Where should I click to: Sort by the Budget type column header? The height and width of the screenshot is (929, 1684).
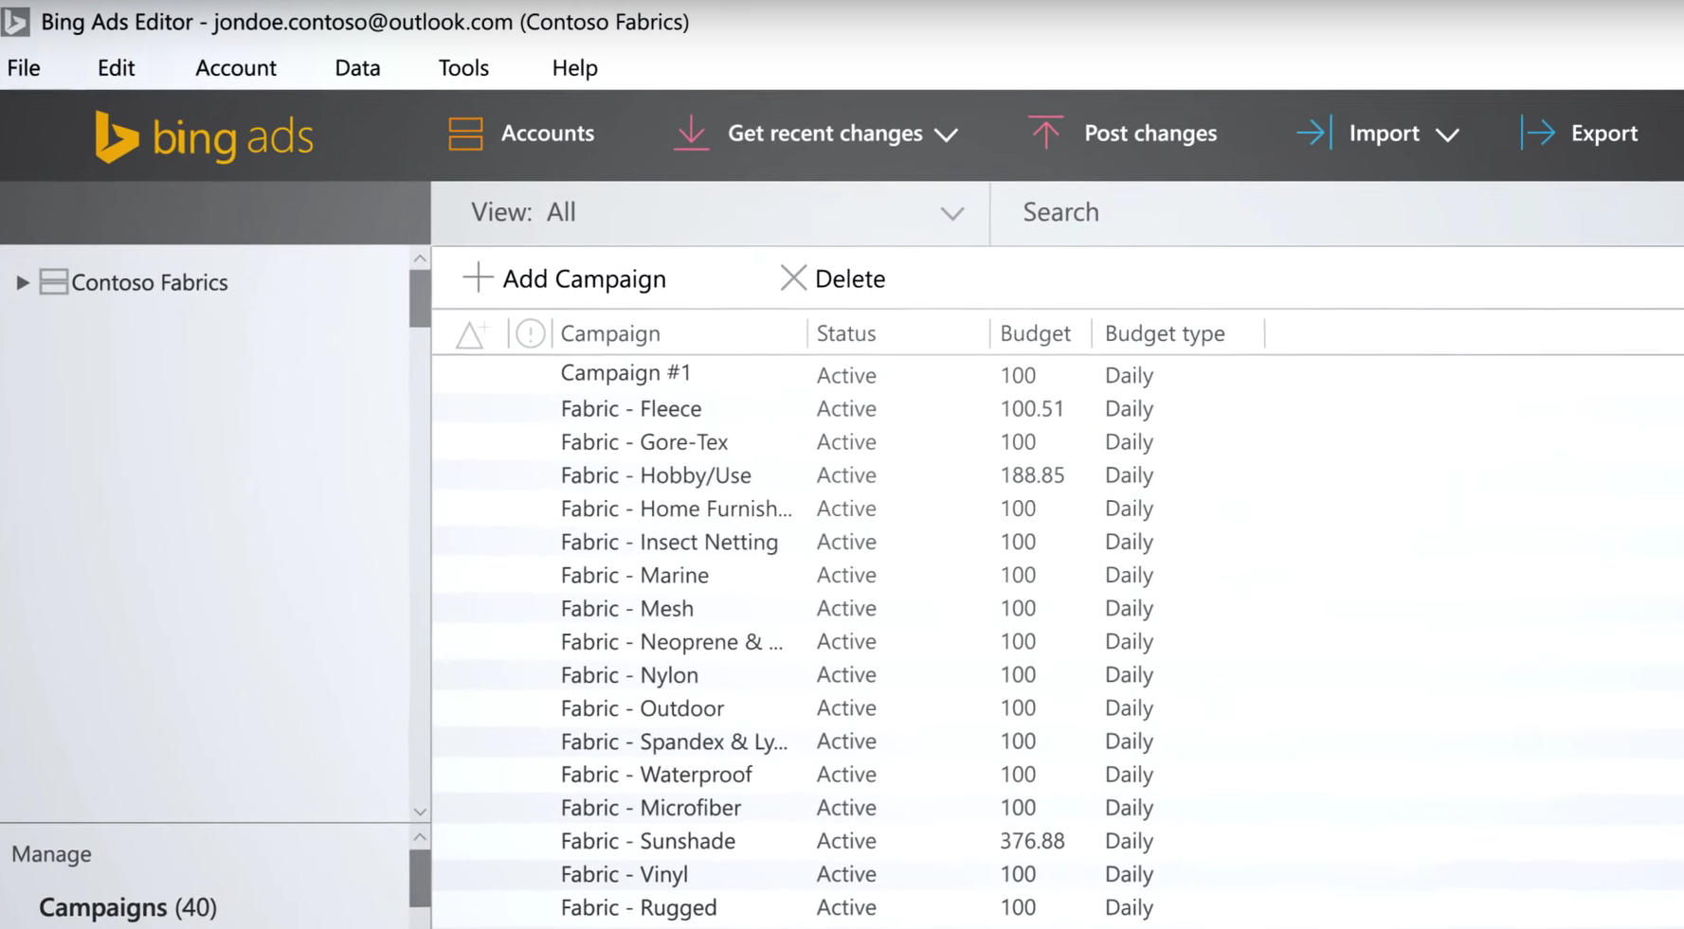coord(1165,333)
